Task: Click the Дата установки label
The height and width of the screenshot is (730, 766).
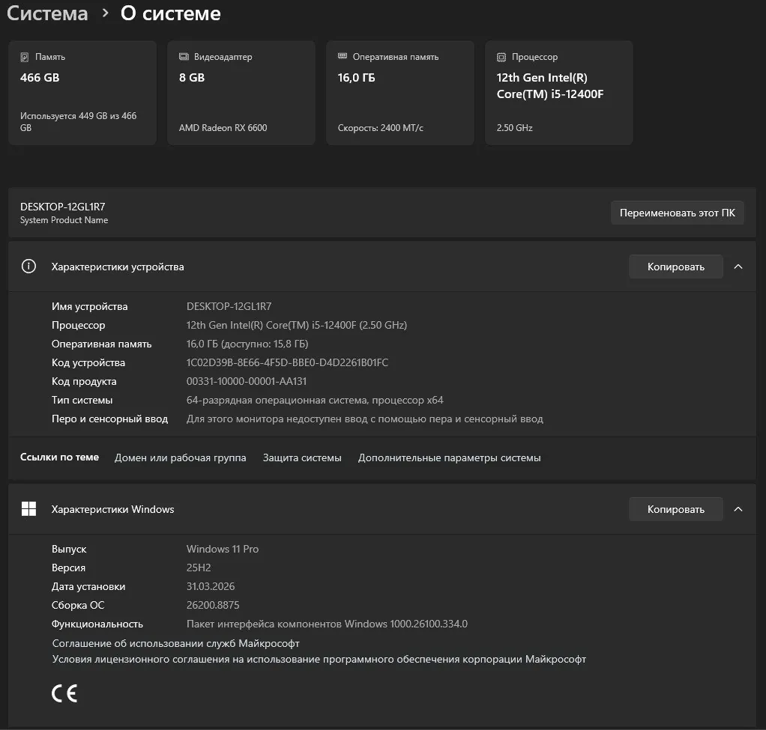Action: click(88, 586)
